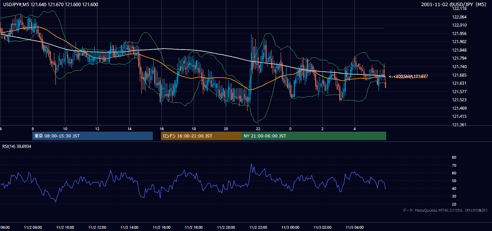Click the overlapping SMA value label near 121.685

[408, 77]
